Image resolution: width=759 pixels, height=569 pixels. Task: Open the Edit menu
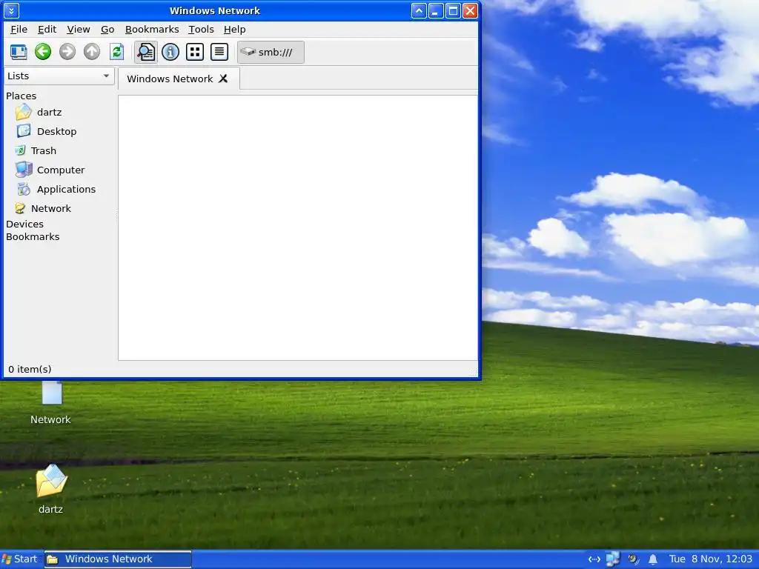coord(47,30)
